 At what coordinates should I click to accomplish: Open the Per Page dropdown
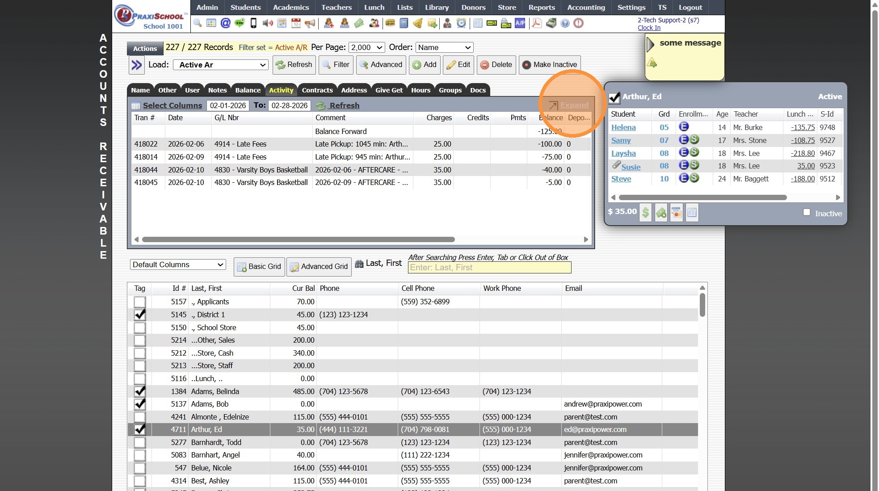[x=366, y=47]
